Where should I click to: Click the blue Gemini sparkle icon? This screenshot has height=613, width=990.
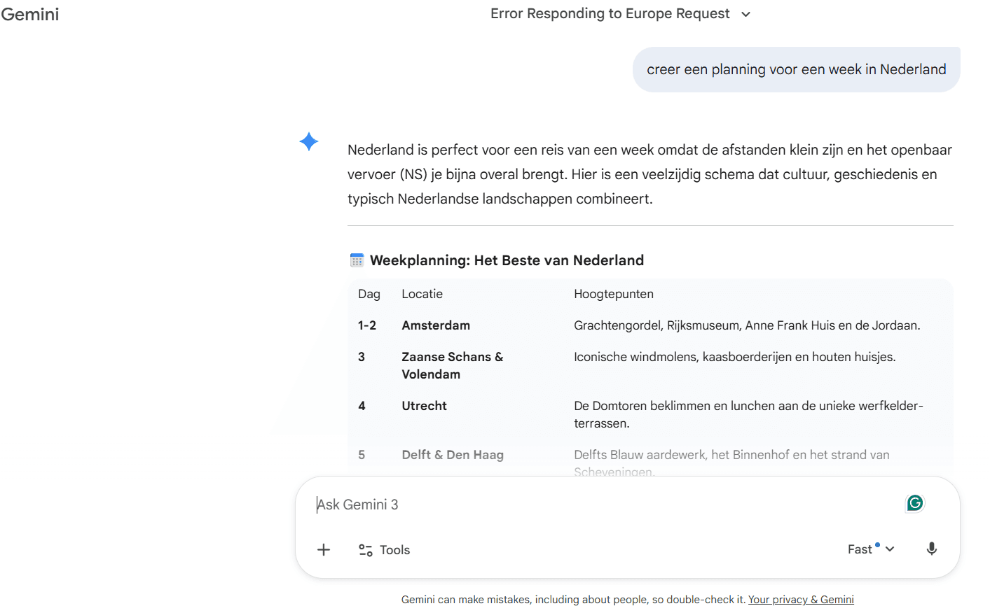[x=308, y=141]
